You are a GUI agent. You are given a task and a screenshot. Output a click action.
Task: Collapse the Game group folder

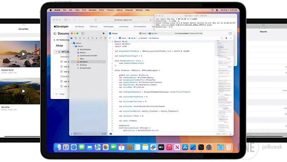pyautogui.click(x=74, y=46)
